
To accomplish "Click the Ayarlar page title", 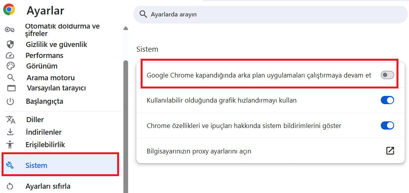I will click(45, 11).
